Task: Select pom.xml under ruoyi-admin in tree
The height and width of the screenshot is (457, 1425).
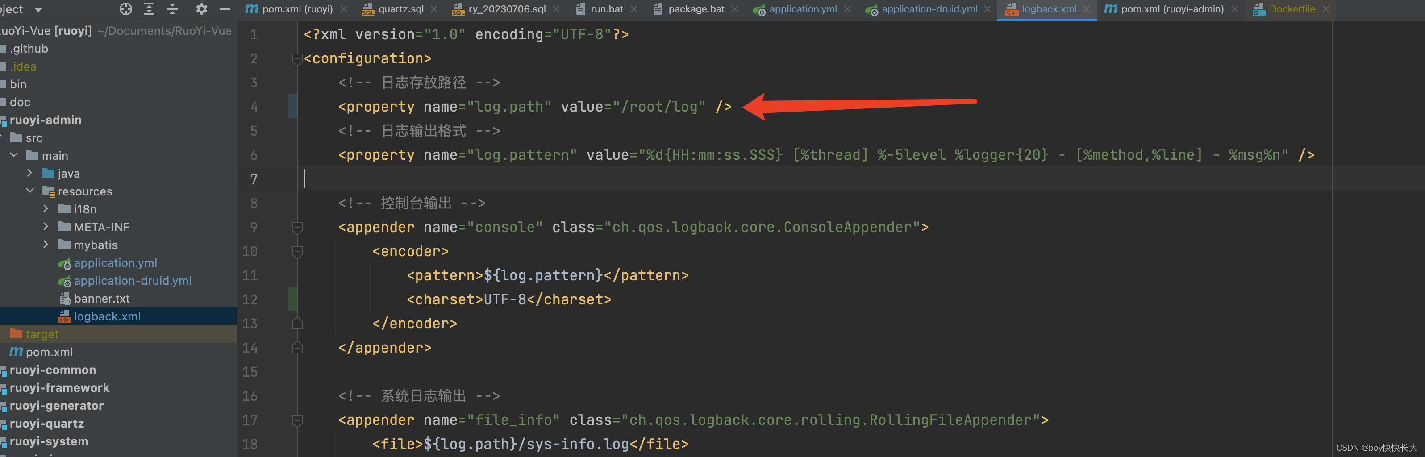Action: tap(49, 352)
